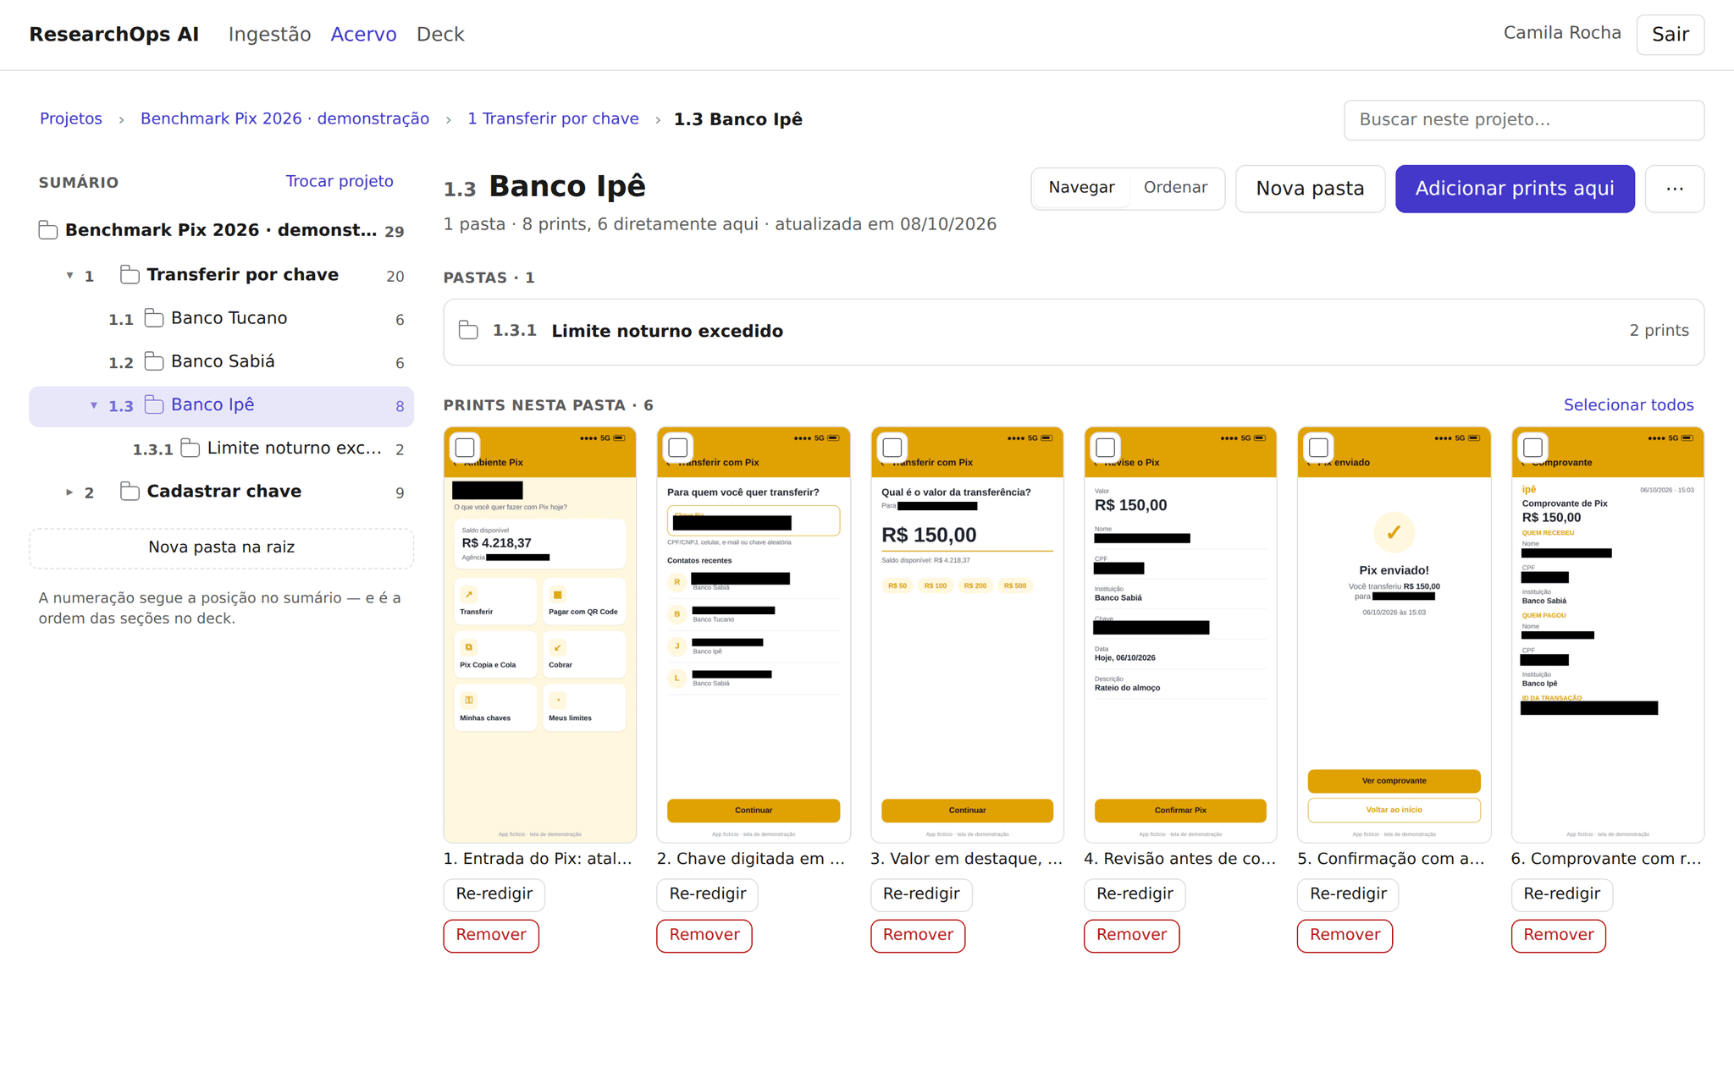Open the Ingestão tab
1734x1083 pixels.
(x=269, y=35)
